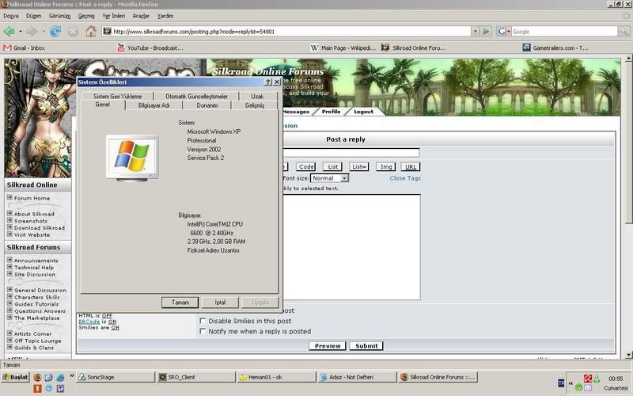Viewport: 633px width, 396px height.
Task: Click the search magnifier button
Action: point(624,31)
